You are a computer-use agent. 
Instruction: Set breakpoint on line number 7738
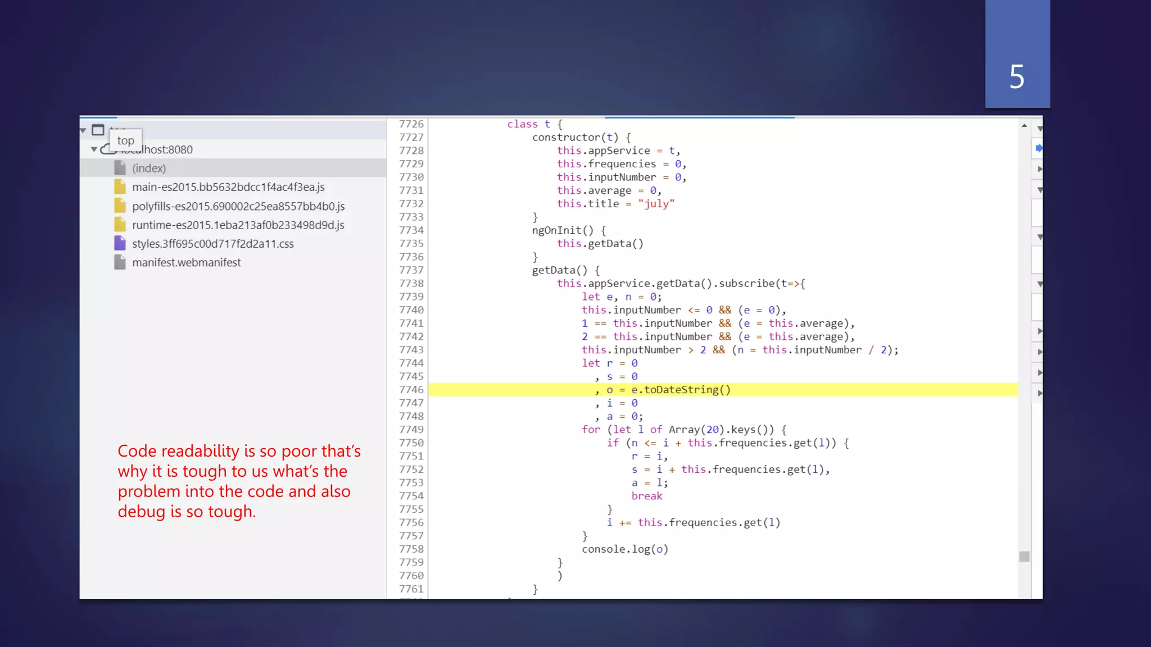click(411, 283)
